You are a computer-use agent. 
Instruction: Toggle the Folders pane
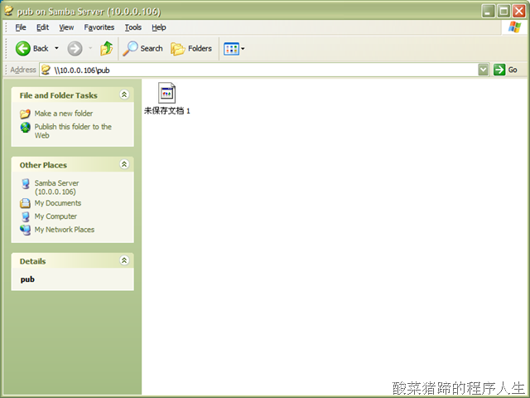point(191,48)
